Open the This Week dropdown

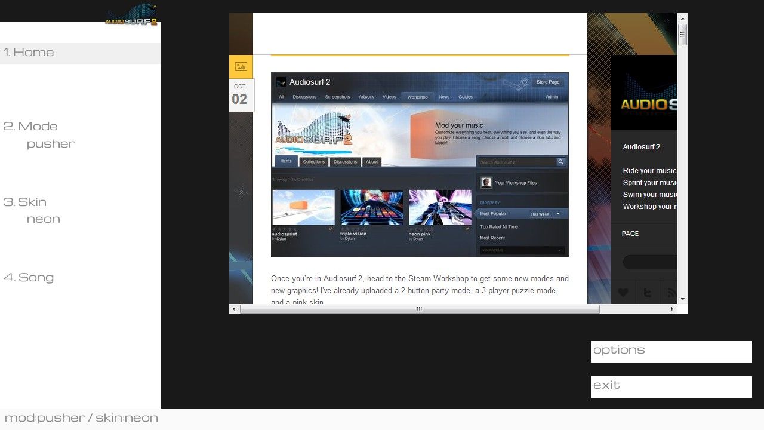[546, 214]
